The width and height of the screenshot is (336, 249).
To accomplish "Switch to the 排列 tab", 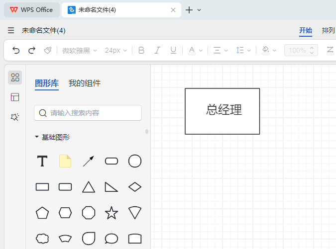I will click(x=328, y=30).
